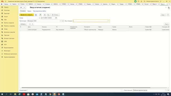This screenshot has width=171, height=96.
Task: Open Доходы и расходы section
Action: [9, 38]
